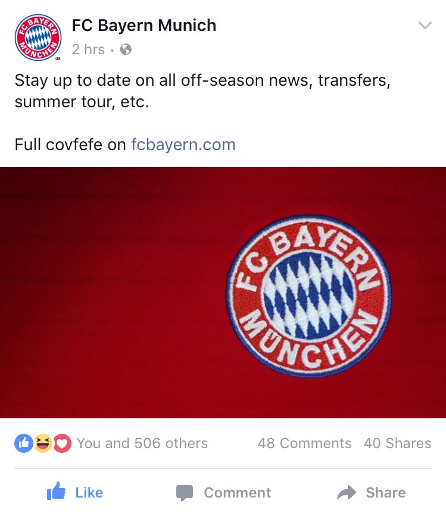
Task: Tap the Share button label
Action: pos(386,493)
